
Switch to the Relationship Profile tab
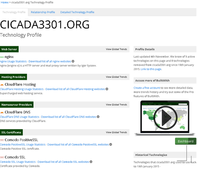(x=43, y=12)
